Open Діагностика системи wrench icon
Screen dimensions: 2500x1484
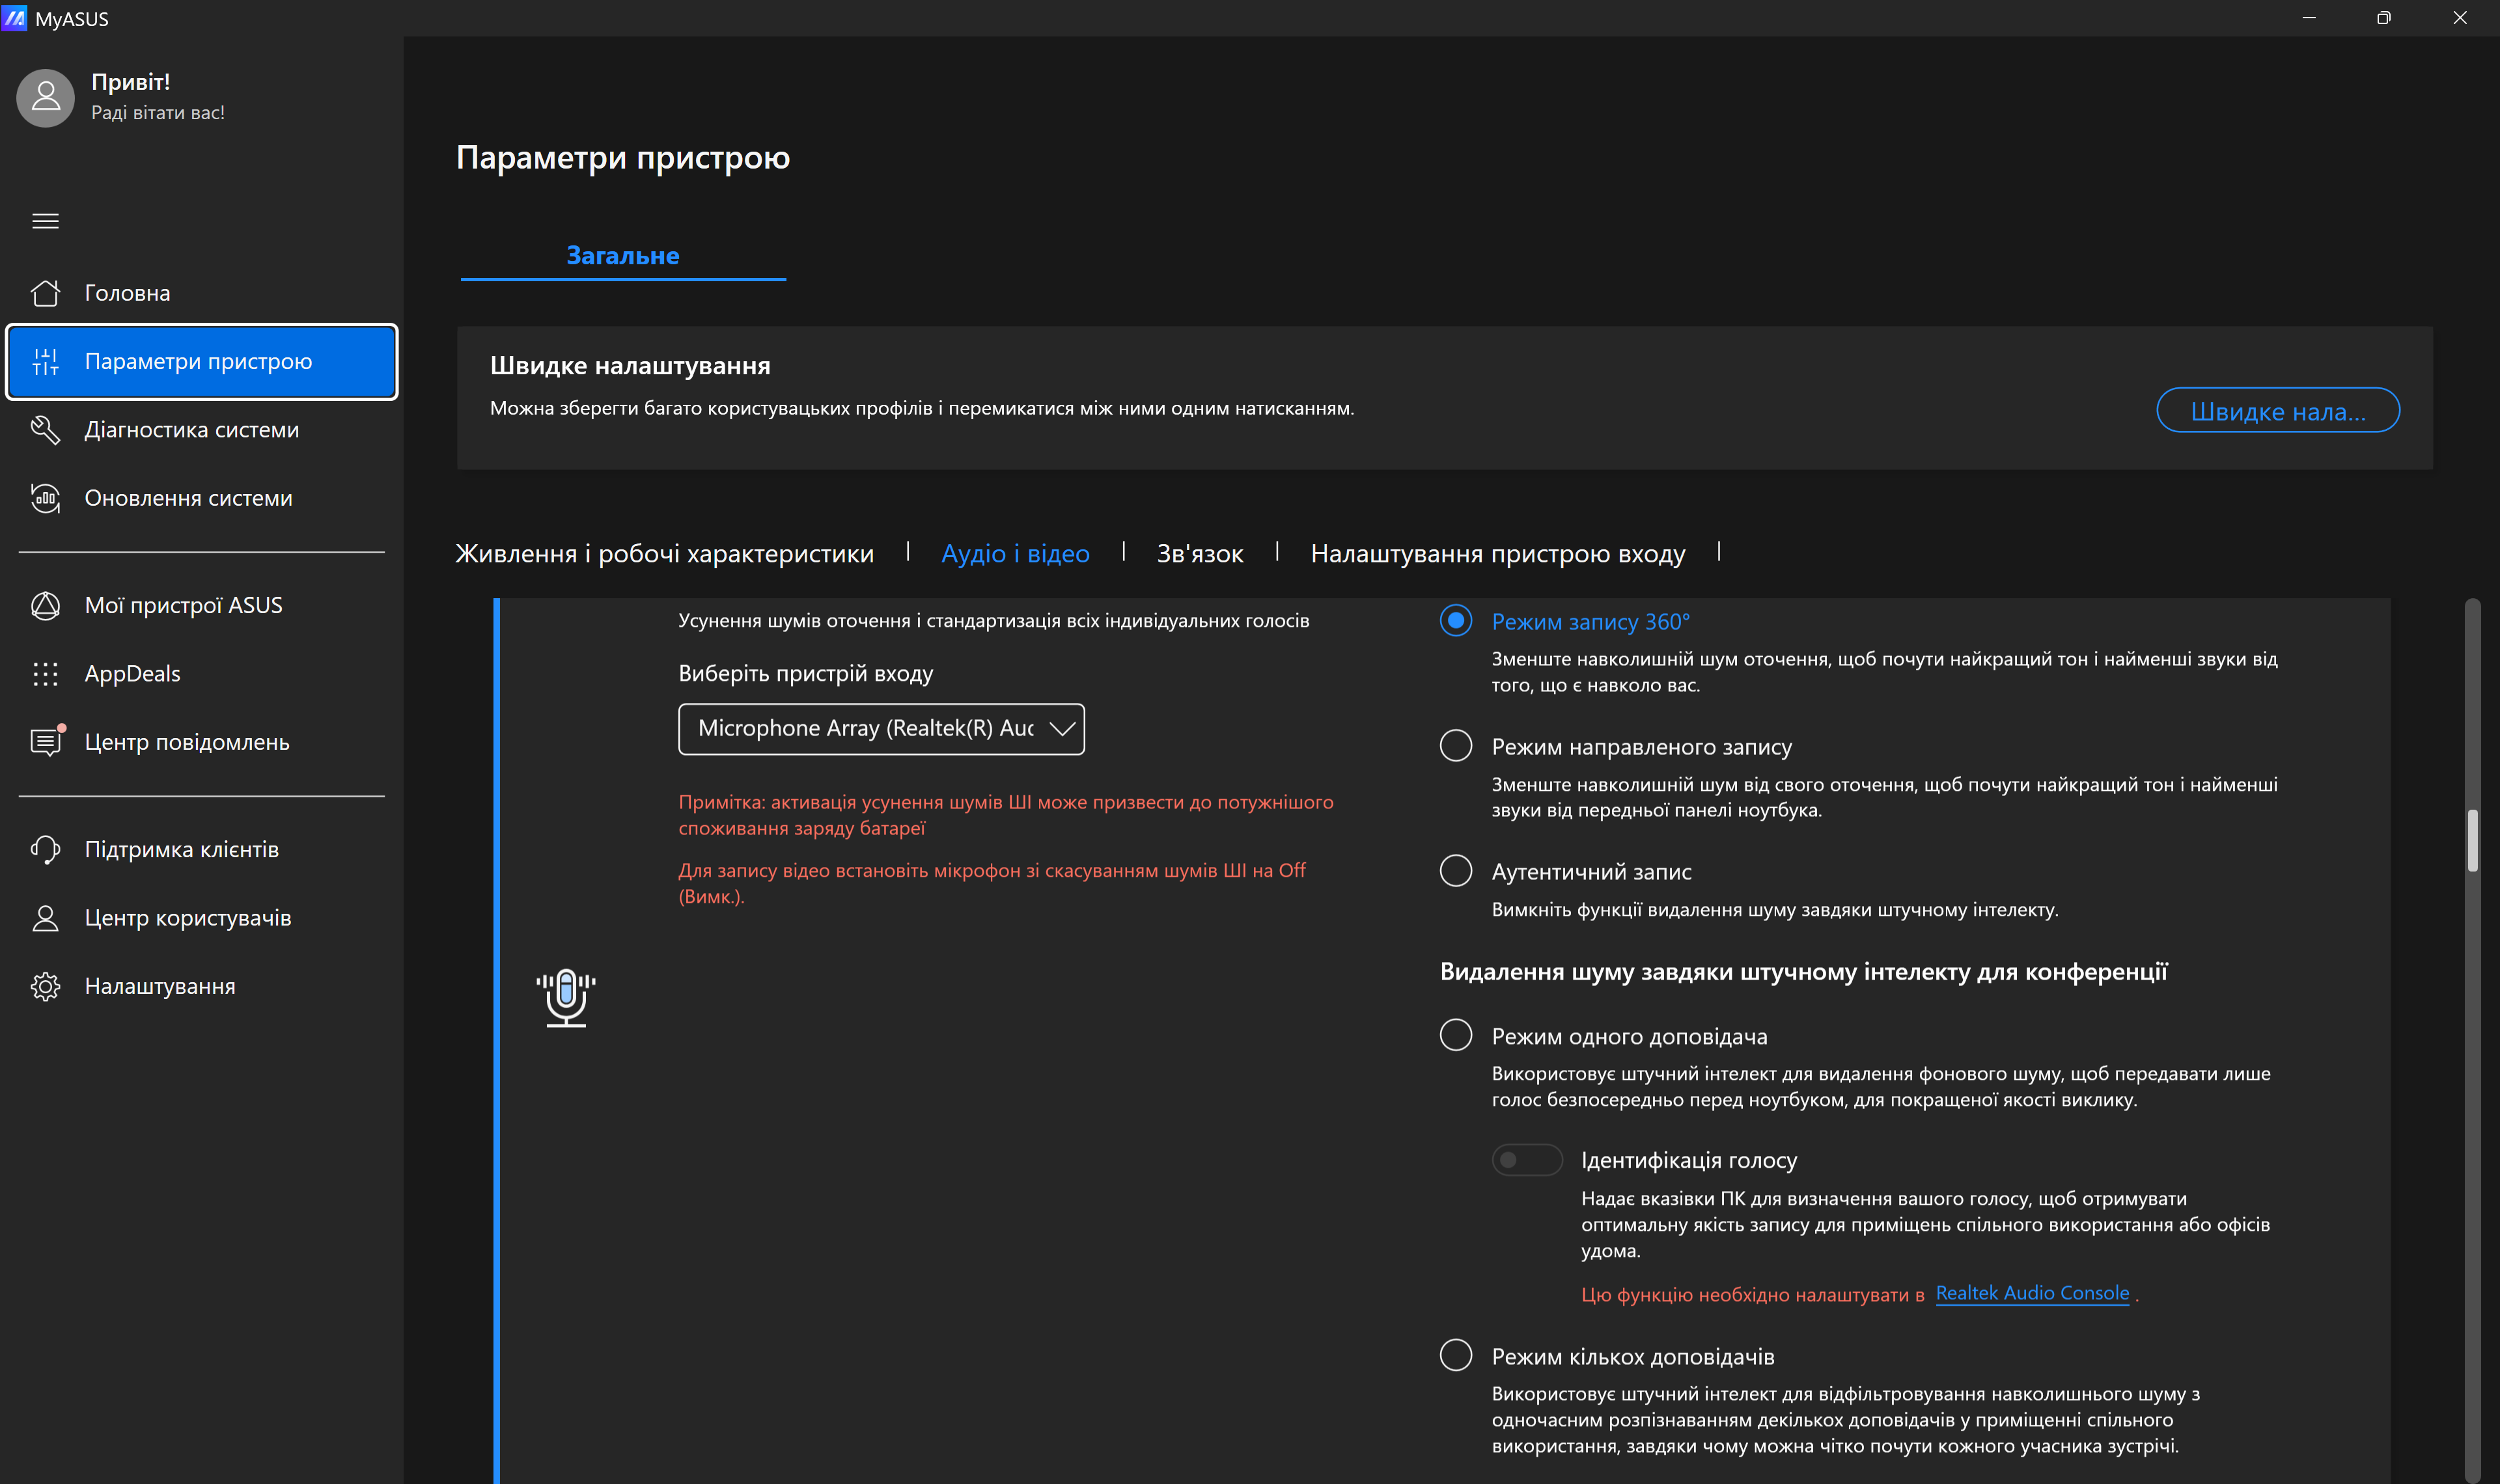45,430
